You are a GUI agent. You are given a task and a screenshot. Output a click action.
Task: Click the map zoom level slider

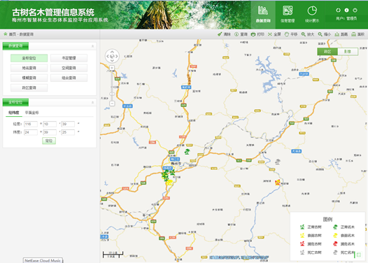pos(112,85)
